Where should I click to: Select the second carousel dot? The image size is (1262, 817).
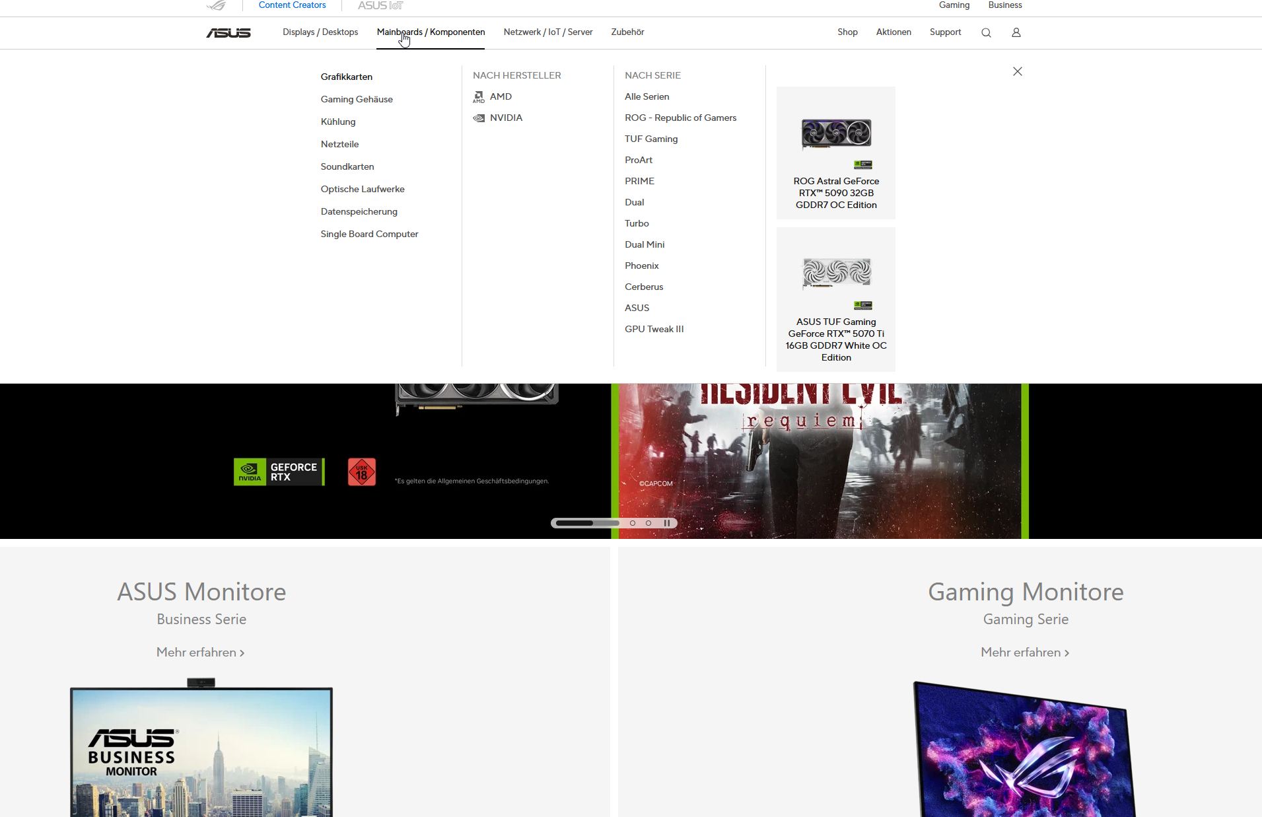(633, 523)
